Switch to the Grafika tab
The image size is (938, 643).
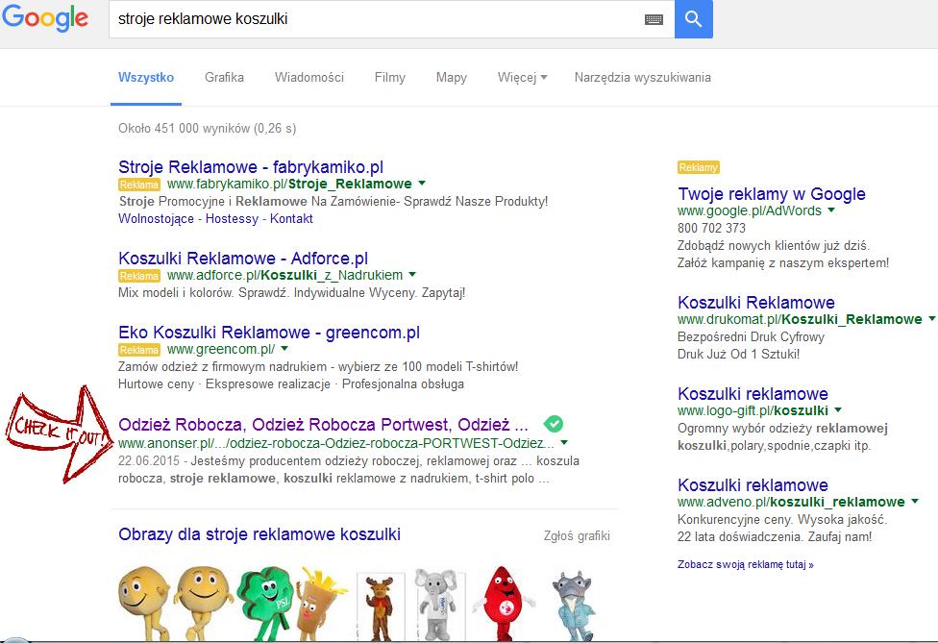click(x=224, y=77)
